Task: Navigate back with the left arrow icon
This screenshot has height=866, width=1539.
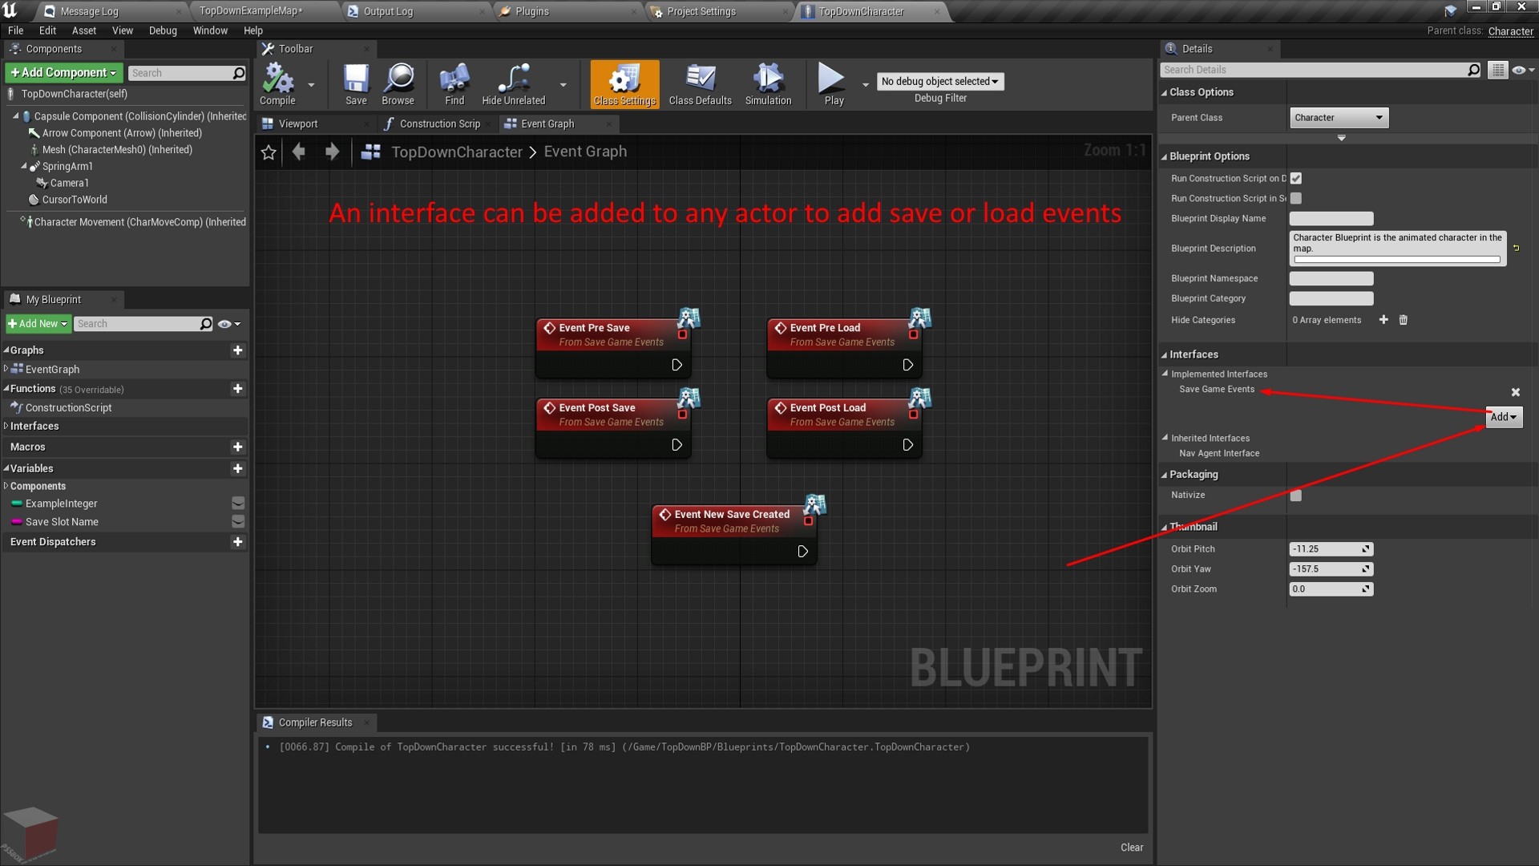Action: [299, 152]
